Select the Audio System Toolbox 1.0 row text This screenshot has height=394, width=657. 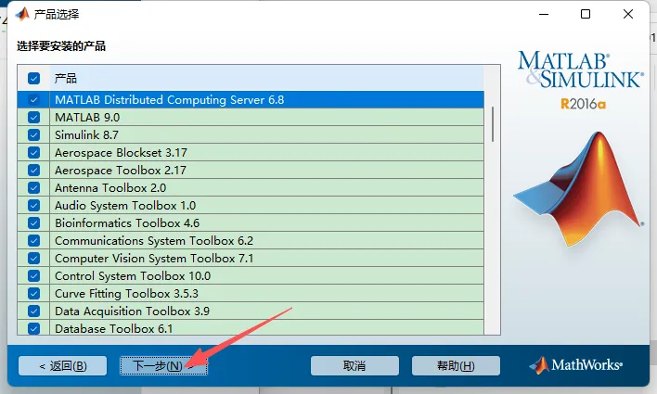coord(125,205)
